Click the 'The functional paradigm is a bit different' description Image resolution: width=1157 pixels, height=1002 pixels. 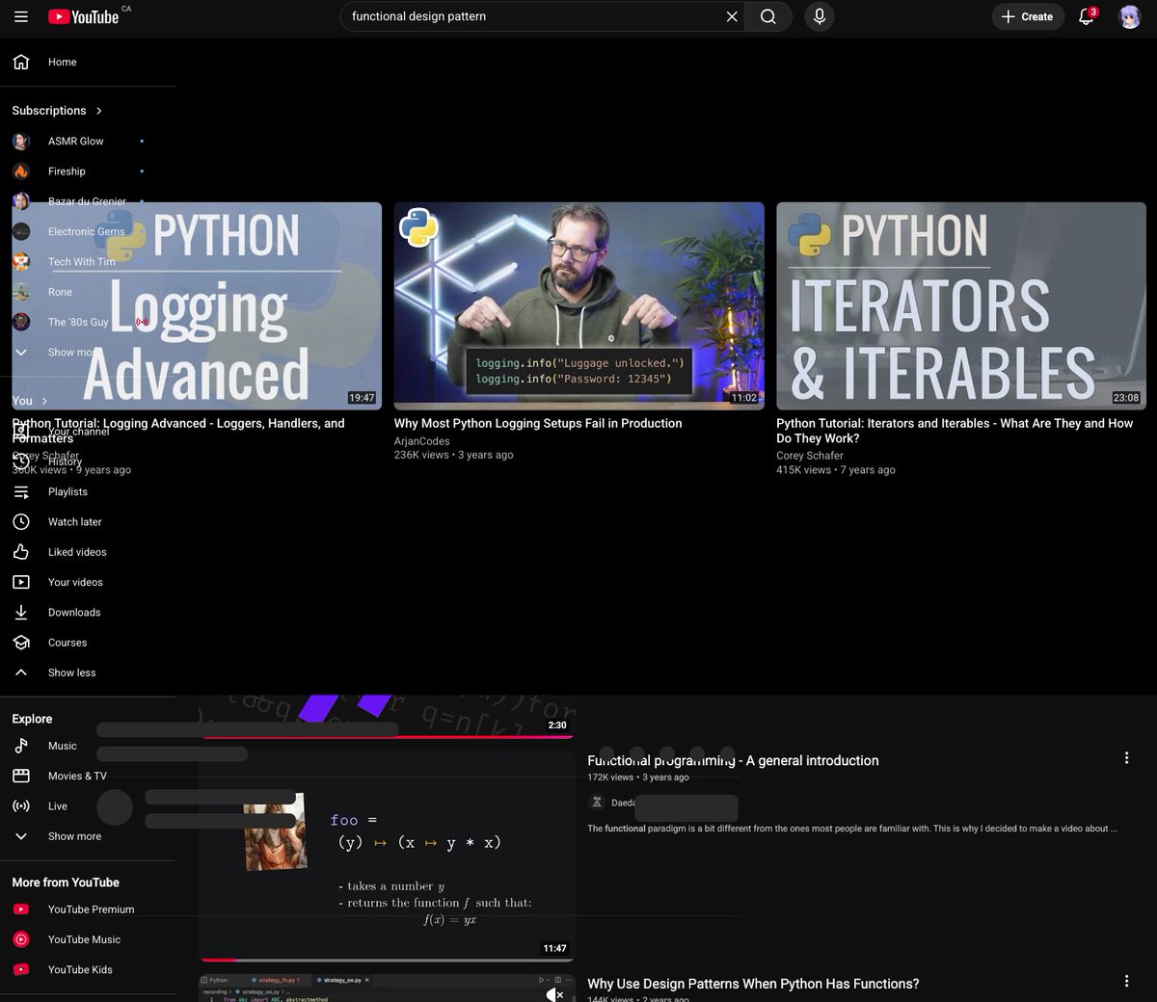coord(852,829)
